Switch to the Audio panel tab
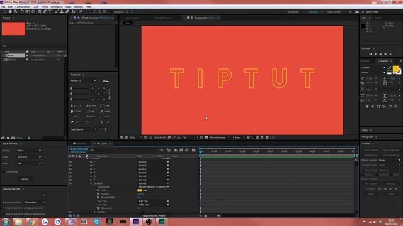This screenshot has width=403, height=226. (378, 18)
